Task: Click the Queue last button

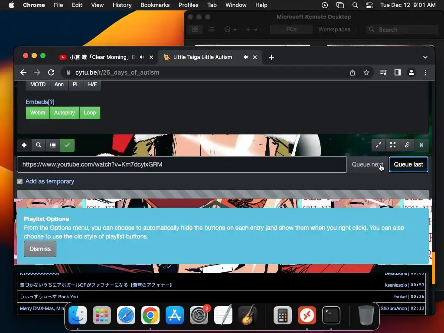Action: (x=408, y=164)
